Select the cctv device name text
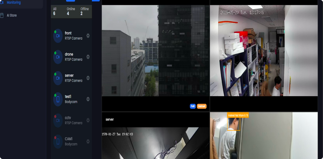The height and width of the screenshot is (159, 323). point(68,118)
